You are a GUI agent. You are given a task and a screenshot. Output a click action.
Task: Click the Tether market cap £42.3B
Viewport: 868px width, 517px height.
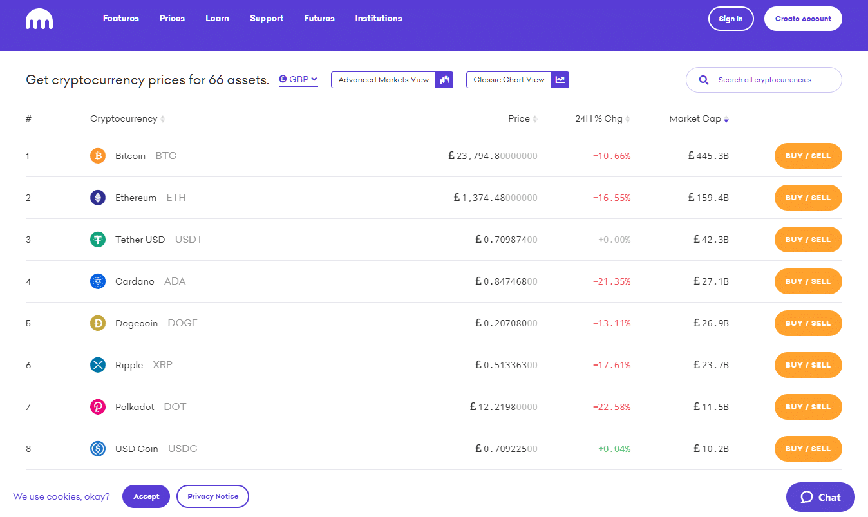point(712,240)
